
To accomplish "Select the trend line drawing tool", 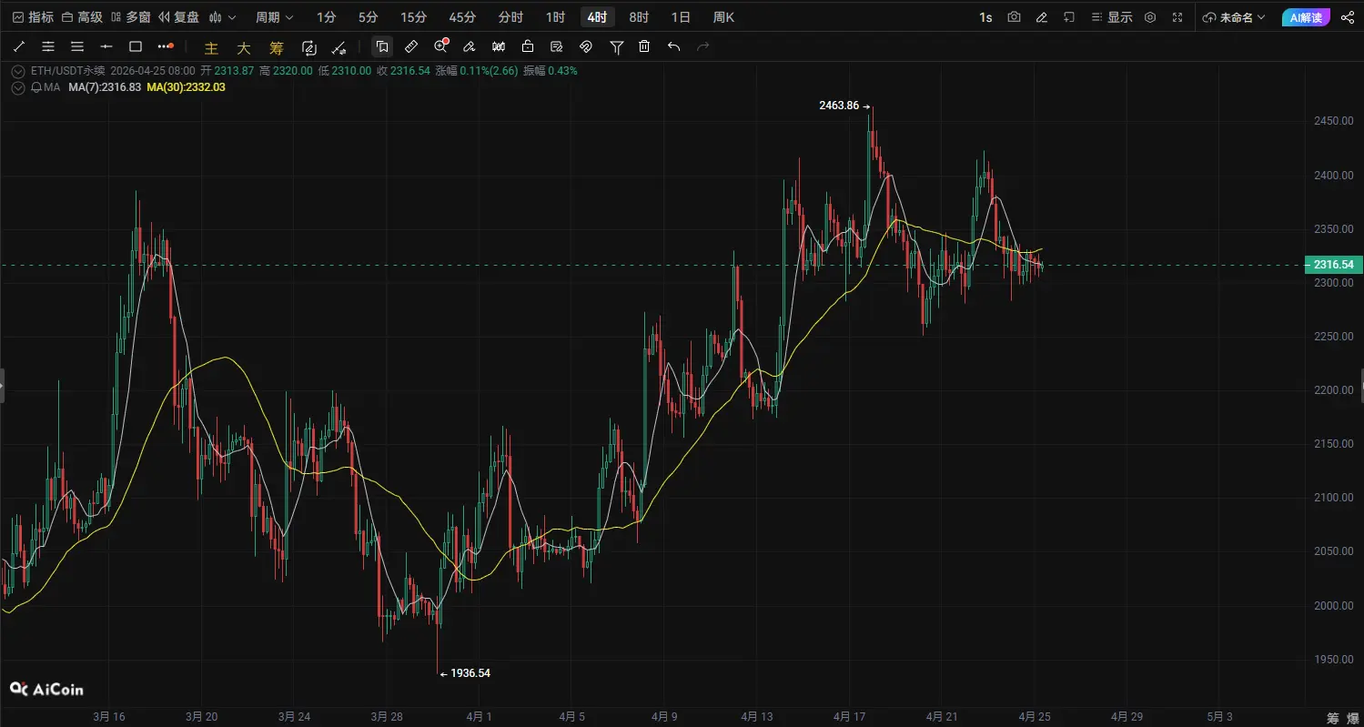I will pos(19,46).
